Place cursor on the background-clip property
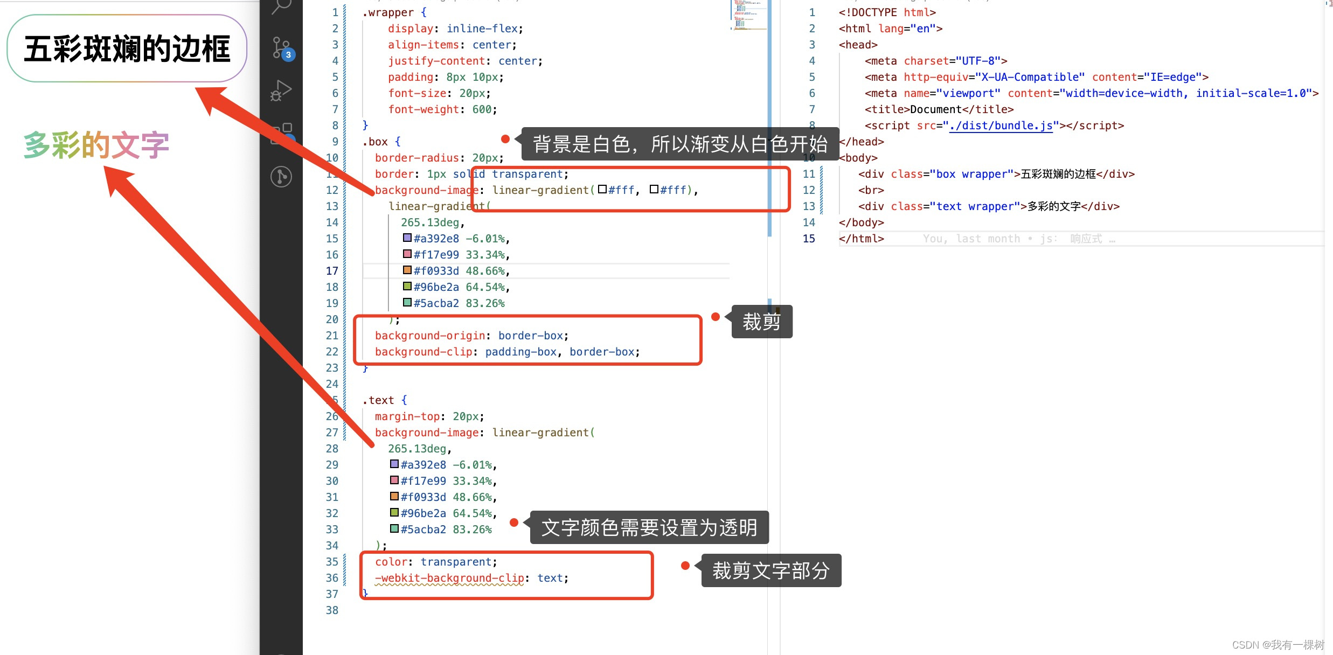Screen dimensions: 1333x655 [x=423, y=351]
